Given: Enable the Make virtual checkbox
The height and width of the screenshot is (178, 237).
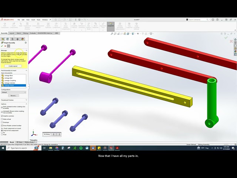Looking at the screenshot, I should 2,119.
